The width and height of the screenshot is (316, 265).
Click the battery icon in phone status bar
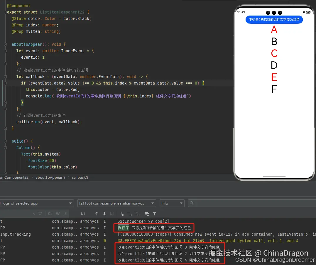[x=308, y=12]
